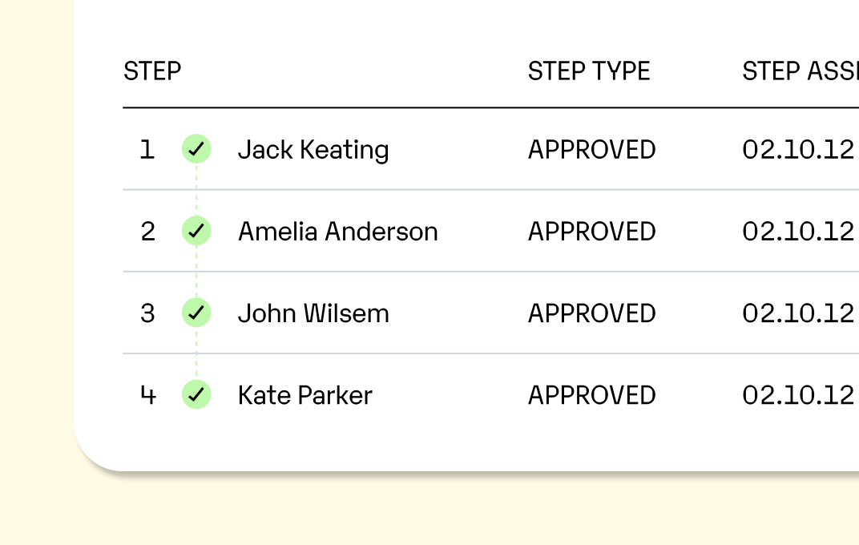Click APPROVED status in Kate Parker row

click(591, 395)
